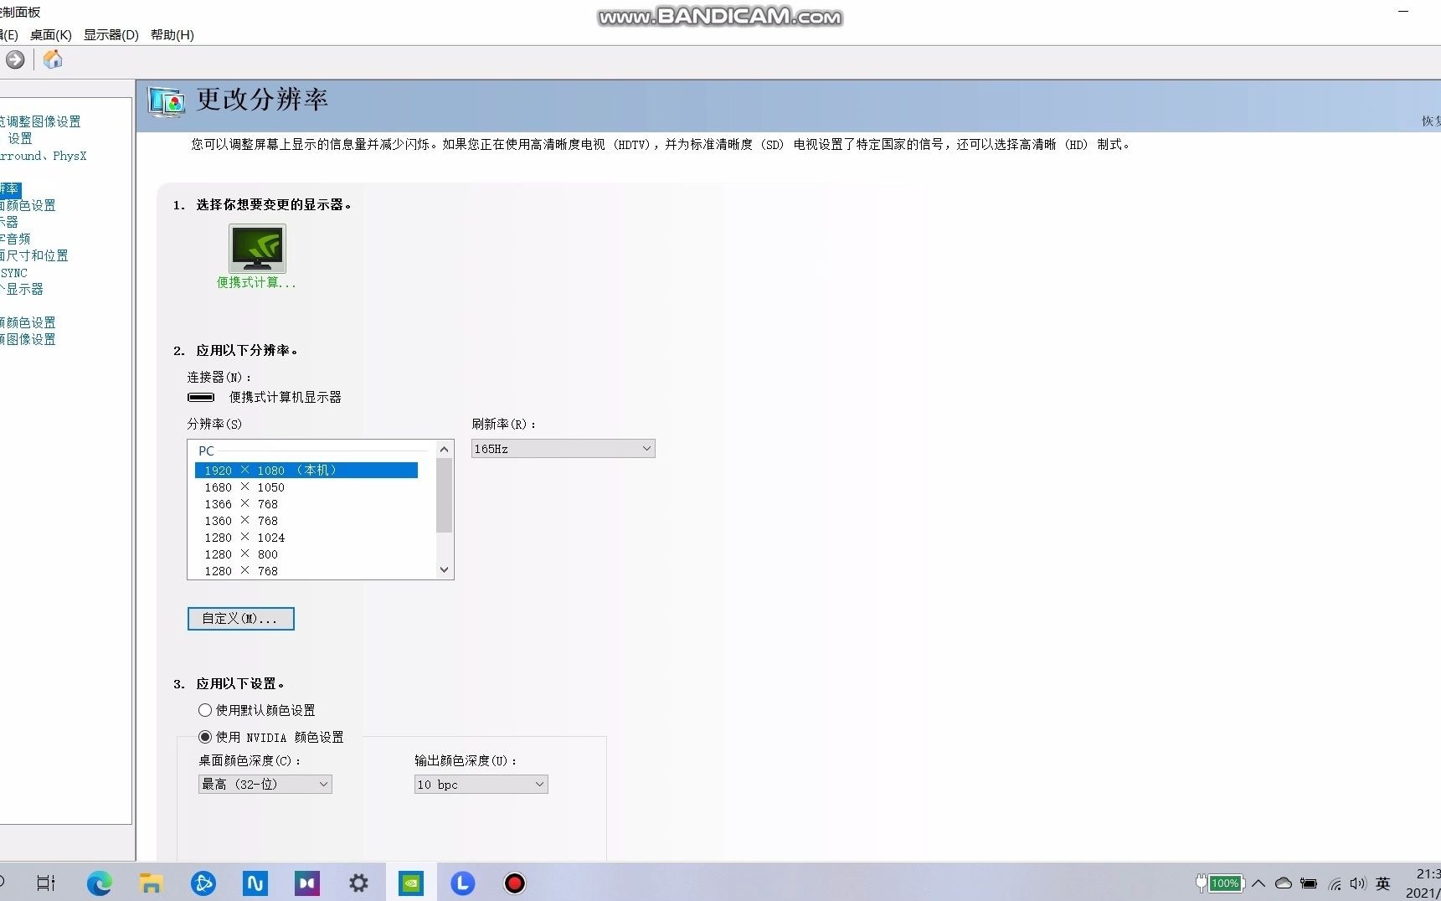Open the 帮助(H) menu

172,34
